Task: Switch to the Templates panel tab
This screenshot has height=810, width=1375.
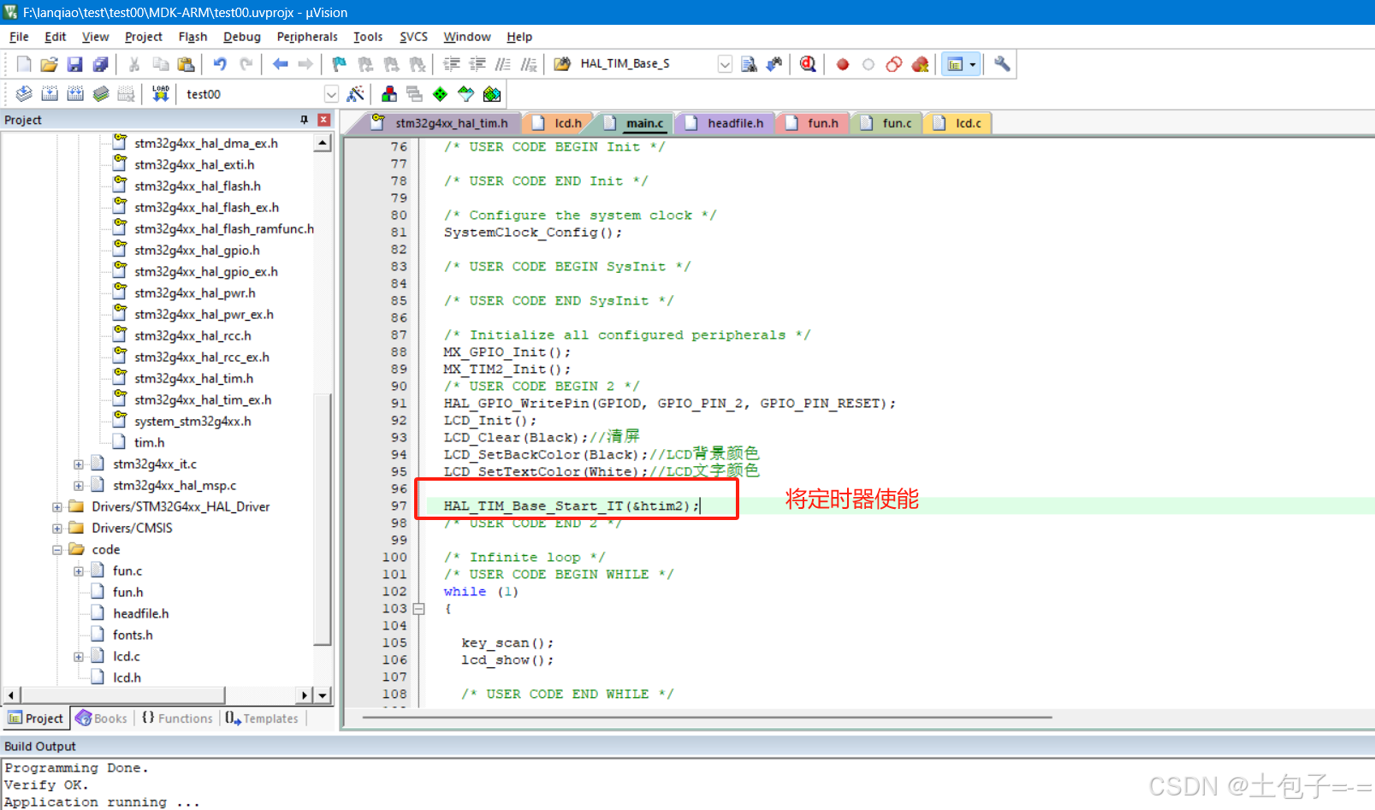Action: pyautogui.click(x=262, y=718)
